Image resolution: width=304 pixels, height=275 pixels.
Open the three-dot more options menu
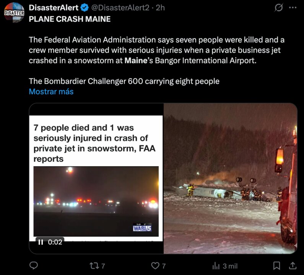point(293,8)
